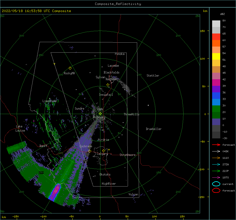Select the yellow swatch between 54 and 51
This screenshot has height=220, width=236.
[216, 56]
